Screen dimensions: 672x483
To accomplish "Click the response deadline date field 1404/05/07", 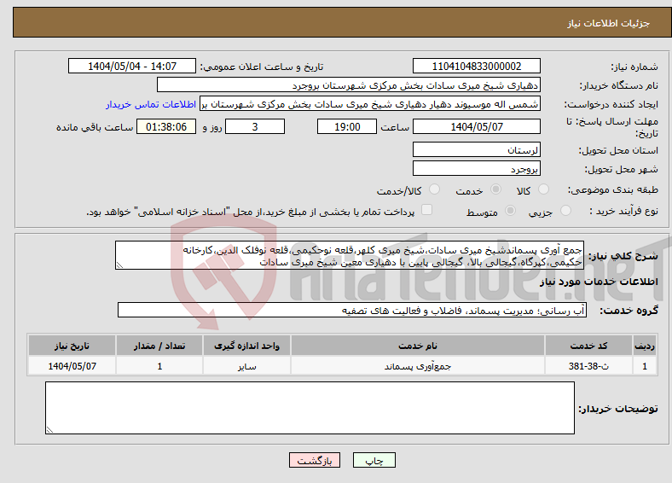I will [477, 126].
